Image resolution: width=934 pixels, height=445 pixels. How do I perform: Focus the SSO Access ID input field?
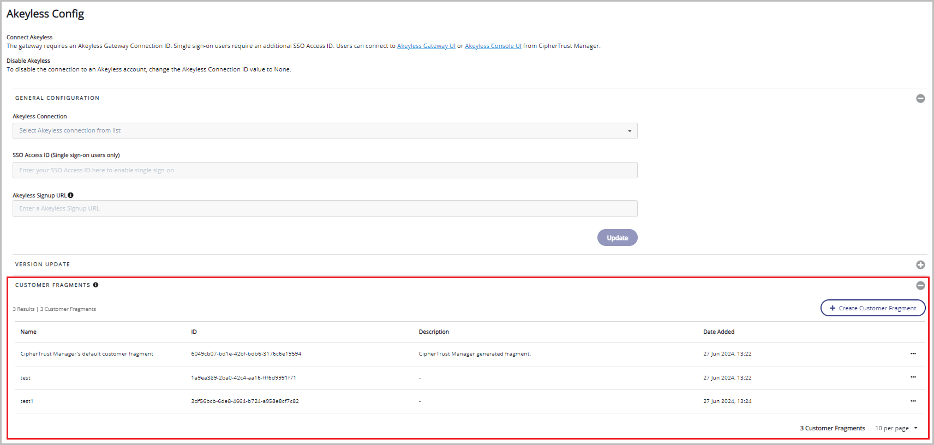325,170
